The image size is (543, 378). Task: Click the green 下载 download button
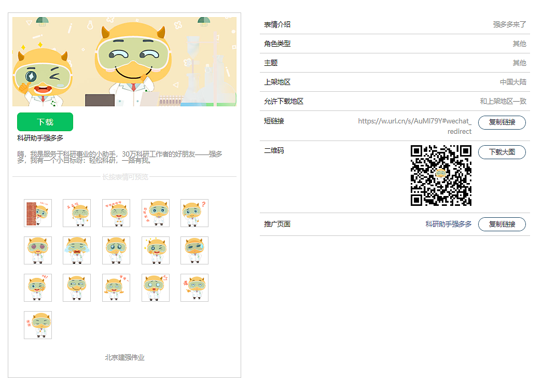[45, 122]
